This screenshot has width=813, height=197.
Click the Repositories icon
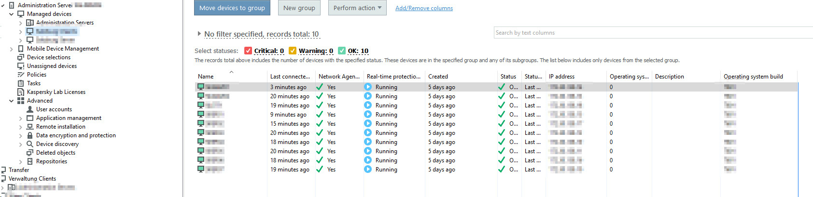30,161
